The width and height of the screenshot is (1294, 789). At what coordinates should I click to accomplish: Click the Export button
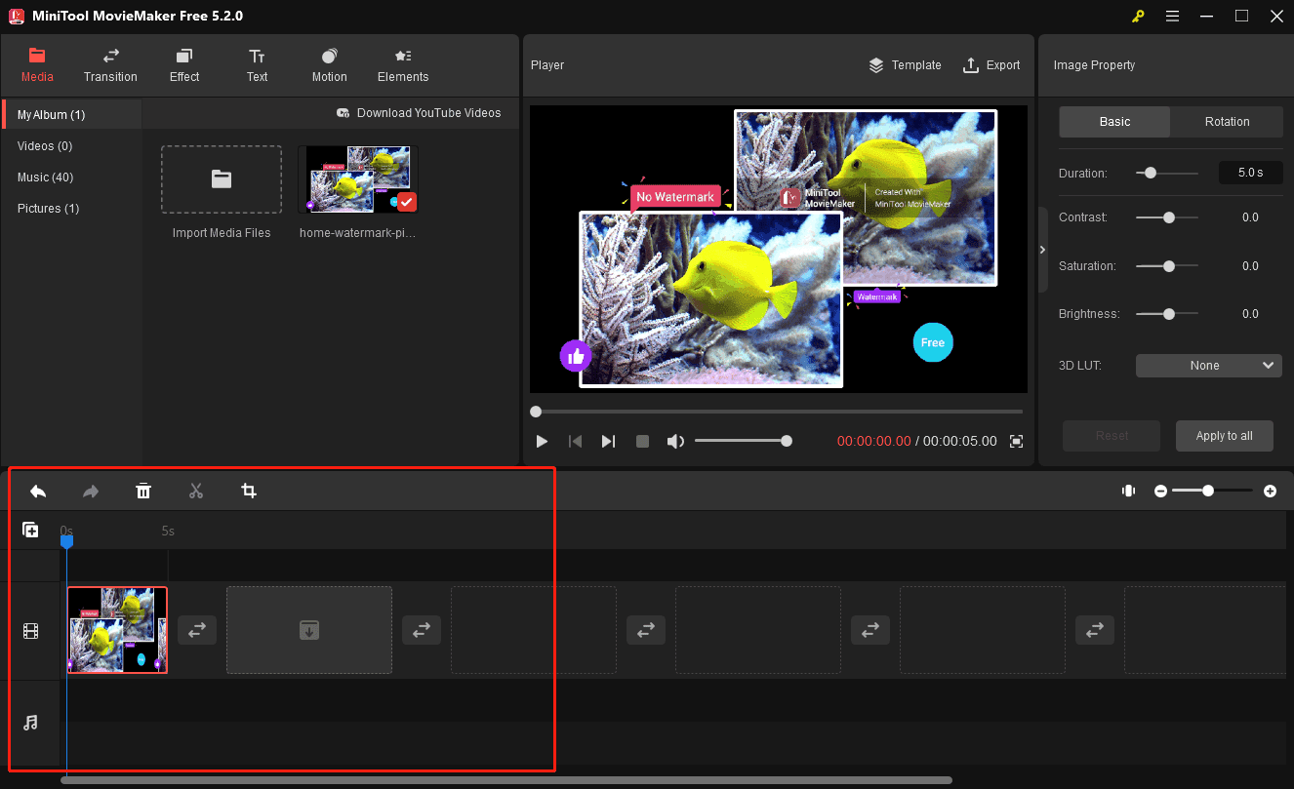click(991, 64)
